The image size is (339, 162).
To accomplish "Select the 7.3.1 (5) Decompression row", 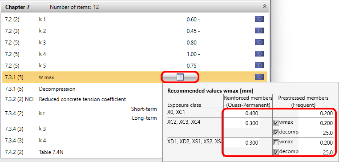I will [x=82, y=89].
